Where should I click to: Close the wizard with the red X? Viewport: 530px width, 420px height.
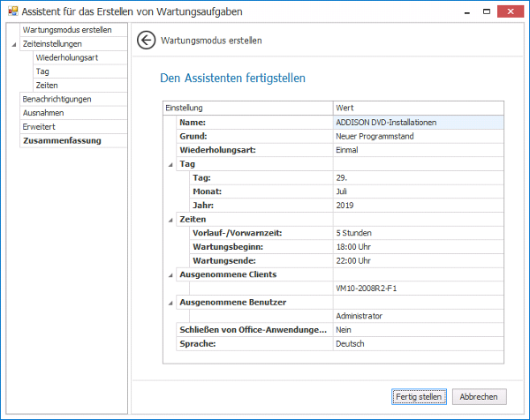tap(511, 11)
